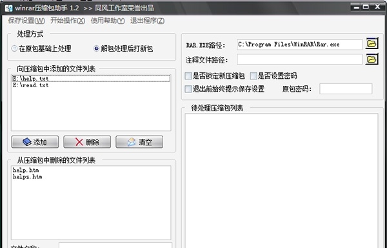Click the 添加 button
Image resolution: width=387 pixels, height=248 pixels.
coord(35,142)
